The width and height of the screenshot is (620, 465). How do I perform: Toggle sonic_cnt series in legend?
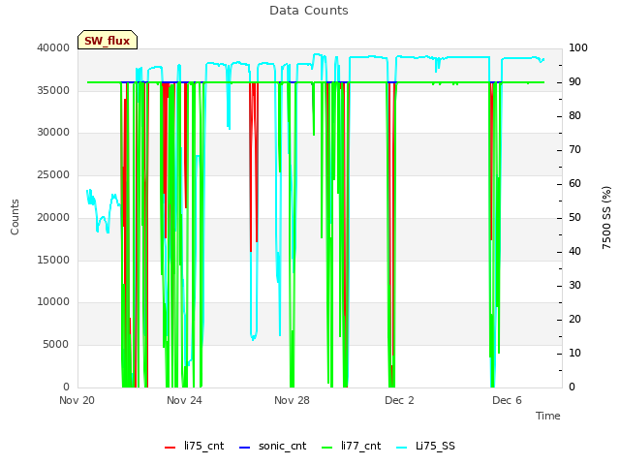pos(273,446)
